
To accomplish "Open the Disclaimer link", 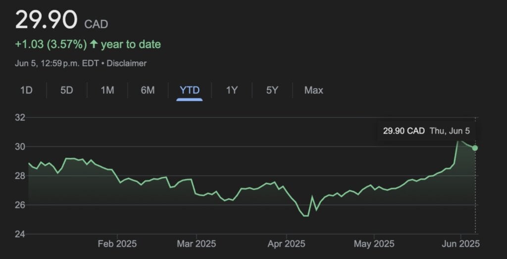I will pyautogui.click(x=126, y=63).
